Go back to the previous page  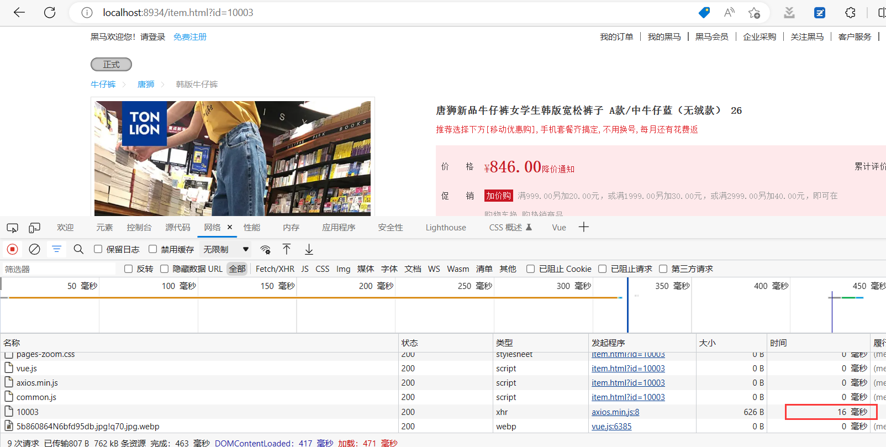pyautogui.click(x=19, y=12)
